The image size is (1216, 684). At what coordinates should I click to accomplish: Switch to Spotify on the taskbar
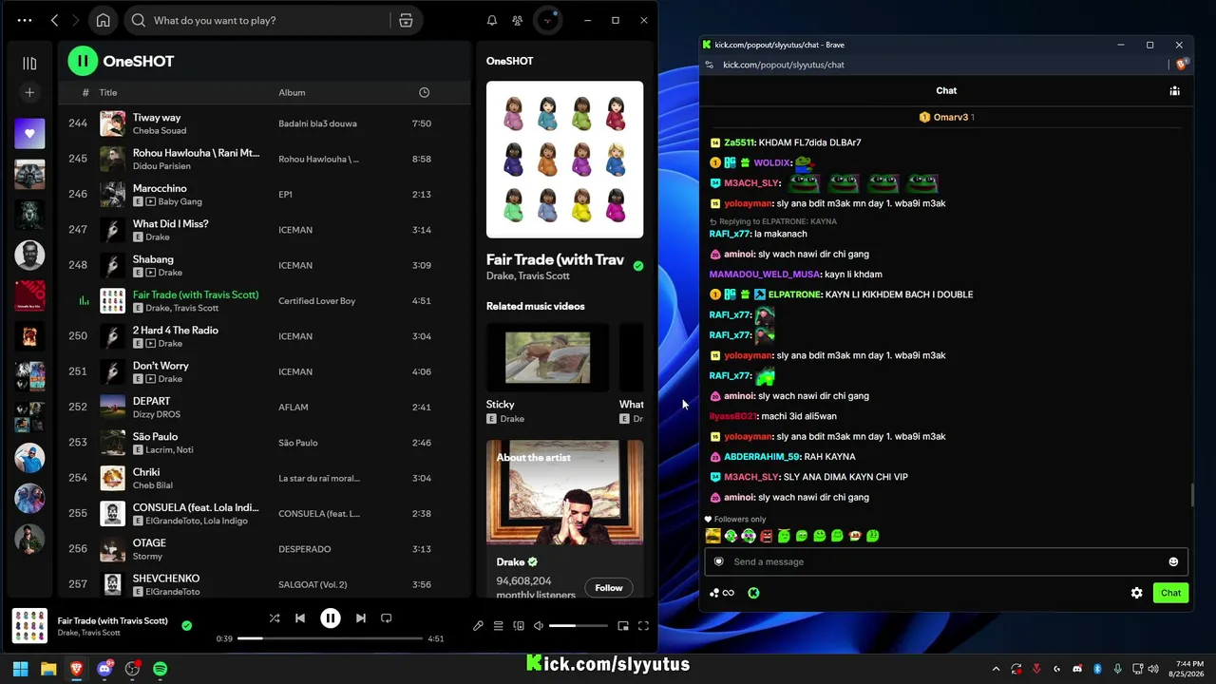coord(161,669)
